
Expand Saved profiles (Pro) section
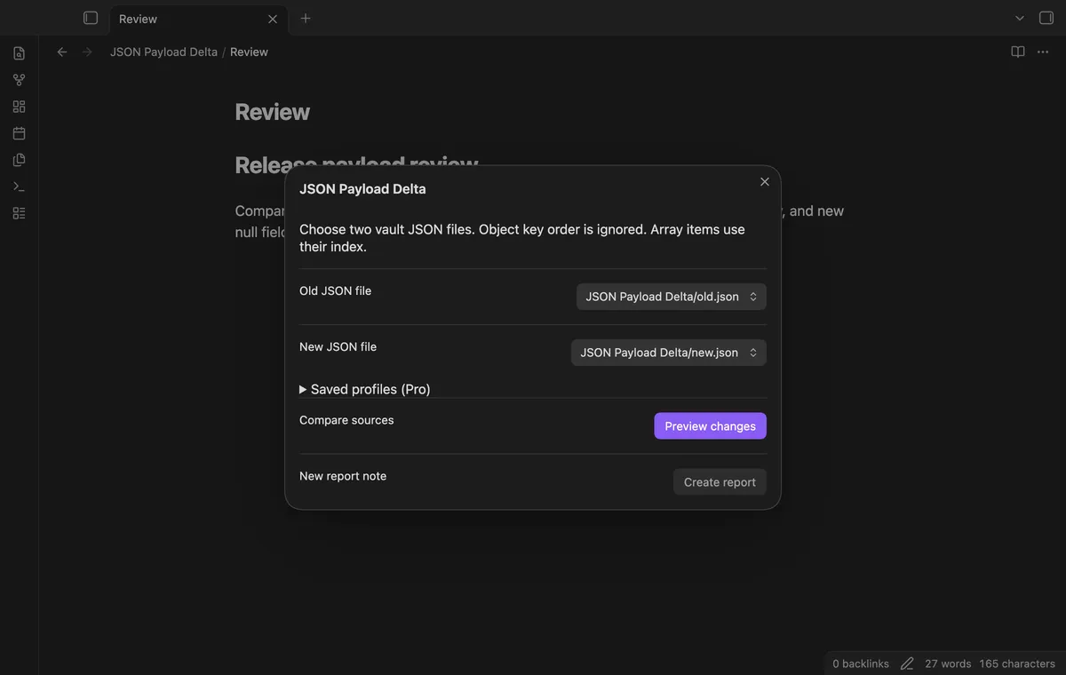click(x=365, y=389)
